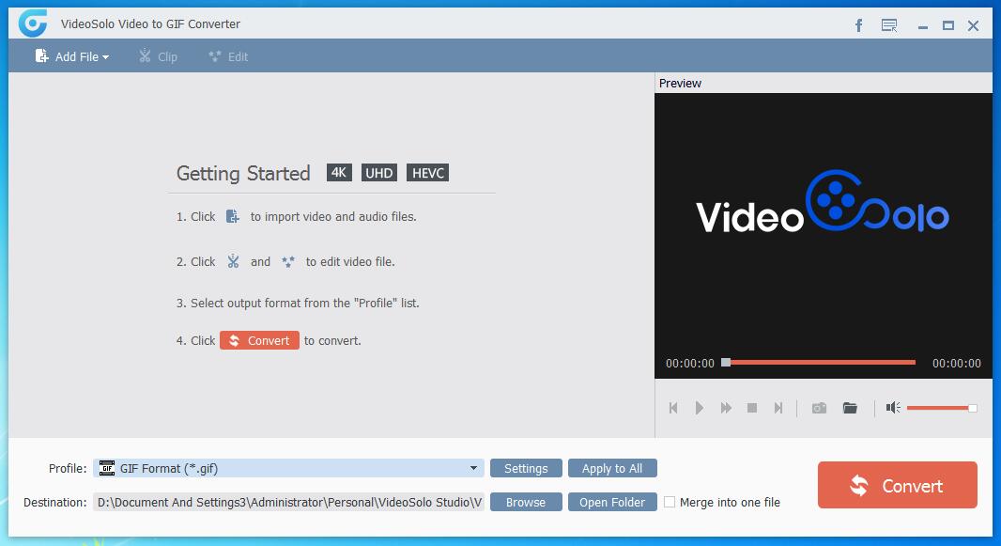The height and width of the screenshot is (546, 1001).
Task: Click the orange Convert button
Action: (896, 485)
